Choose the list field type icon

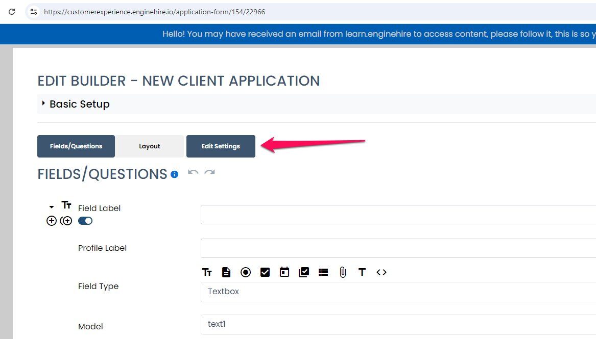(323, 272)
